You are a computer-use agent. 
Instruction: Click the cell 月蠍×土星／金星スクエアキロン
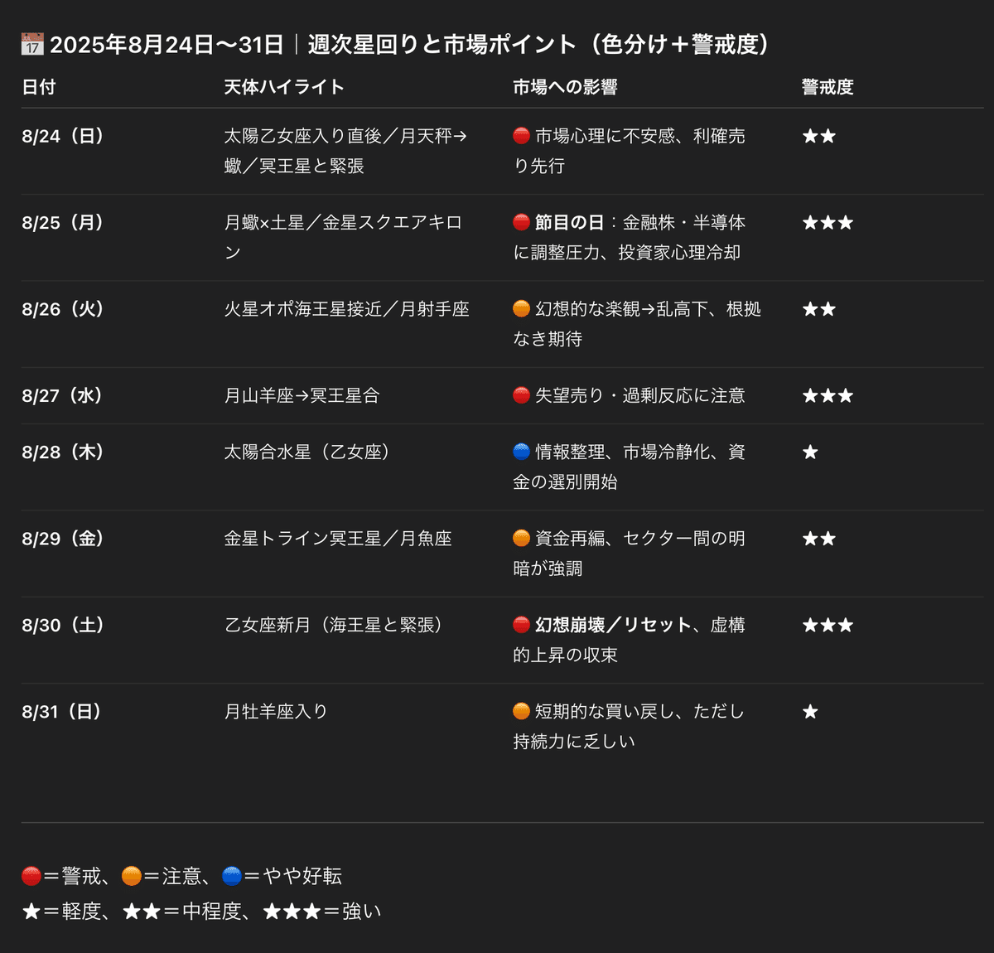tap(343, 237)
